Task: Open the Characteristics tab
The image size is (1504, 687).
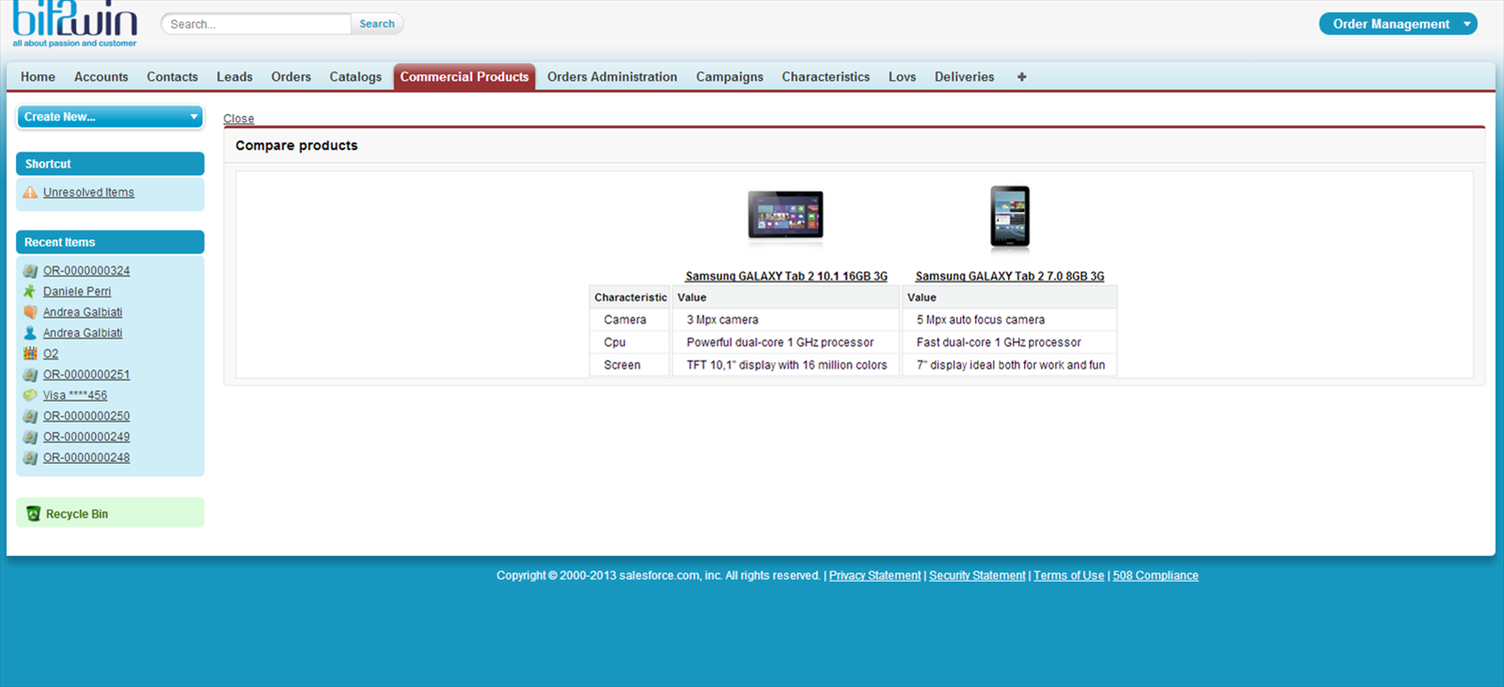Action: [x=825, y=77]
